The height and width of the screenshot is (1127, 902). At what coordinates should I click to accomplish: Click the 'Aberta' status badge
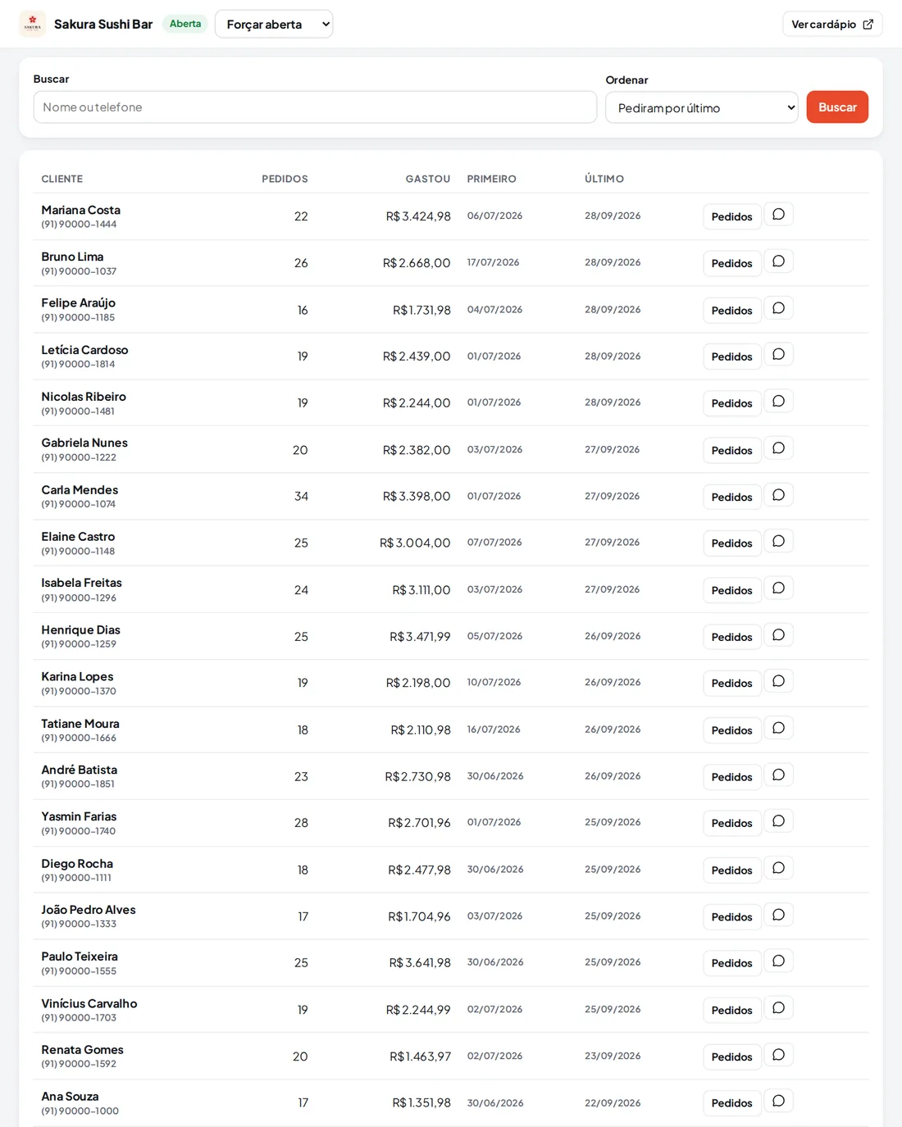pyautogui.click(x=185, y=24)
